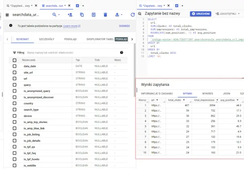
Task: Check the data_date field checkbox
Action: 15,66
